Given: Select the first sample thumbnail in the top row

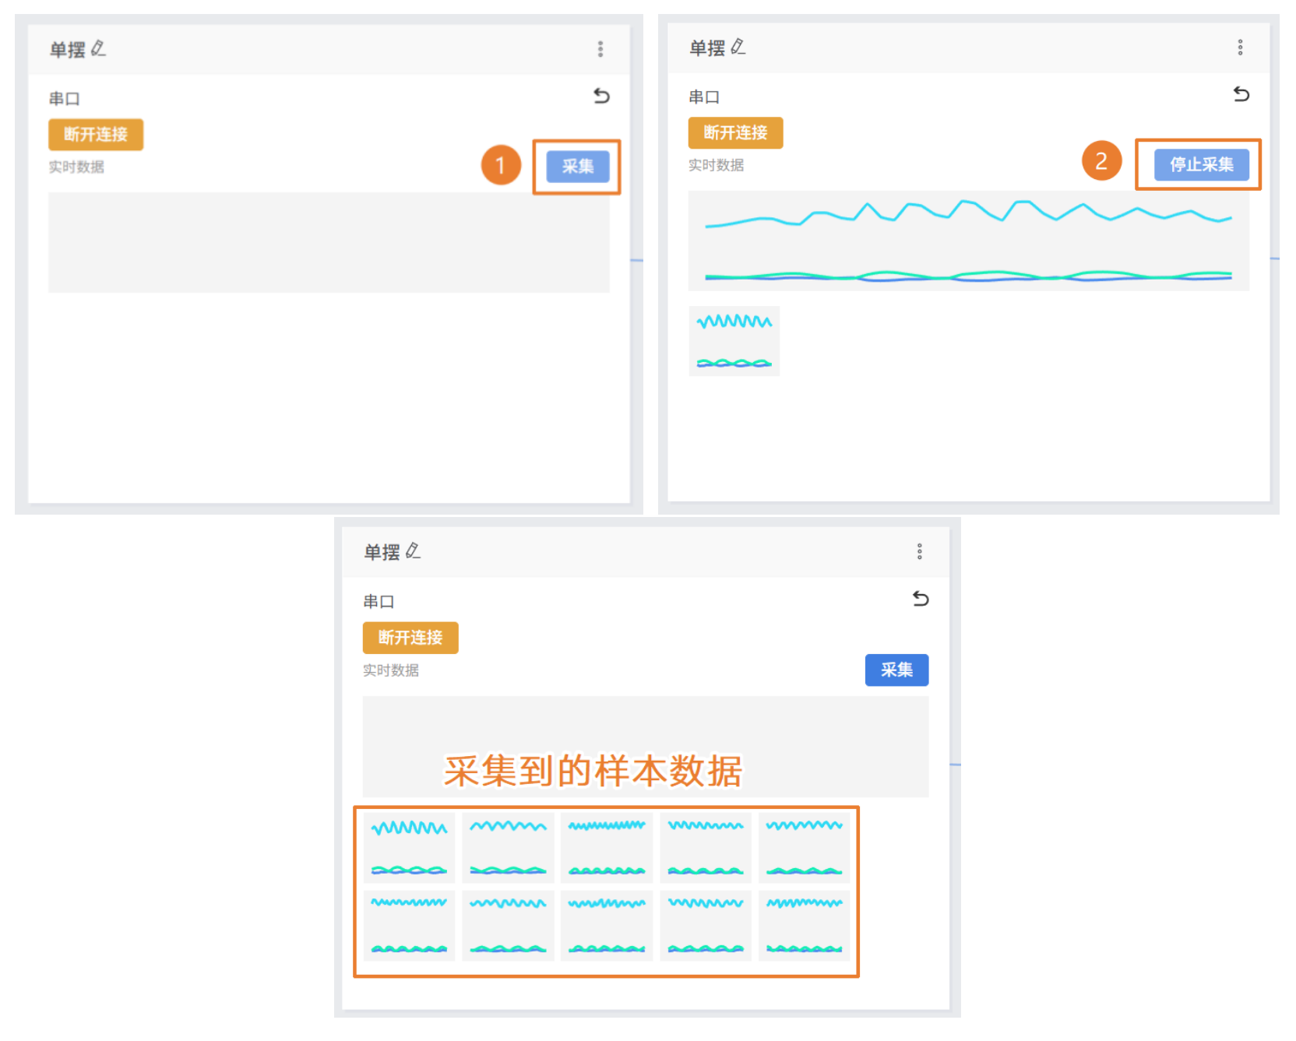Looking at the screenshot, I should [x=409, y=848].
